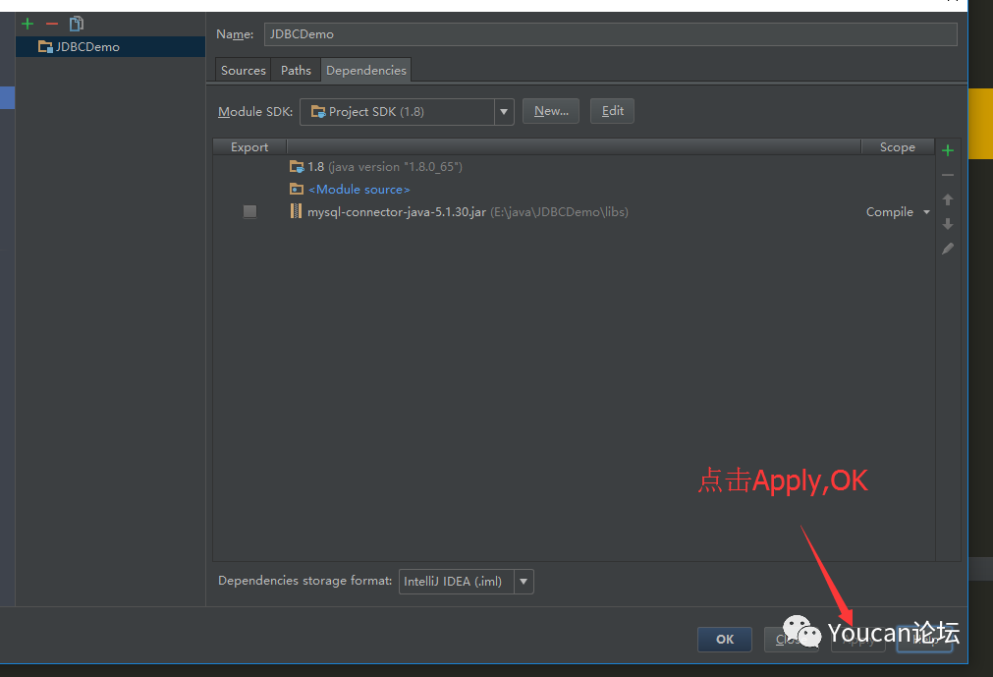Click the module Name input field
Viewport: 993px width, 677px height.
[609, 33]
